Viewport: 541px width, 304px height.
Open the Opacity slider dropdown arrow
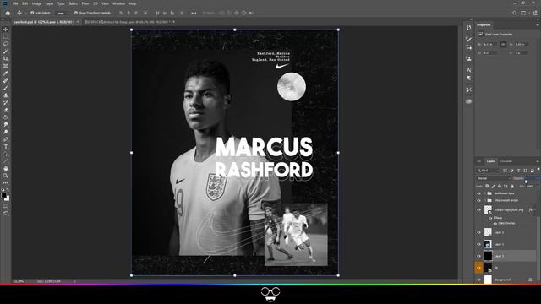point(538,178)
